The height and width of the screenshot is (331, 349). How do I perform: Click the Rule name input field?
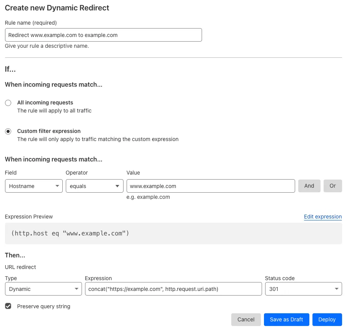(103, 35)
